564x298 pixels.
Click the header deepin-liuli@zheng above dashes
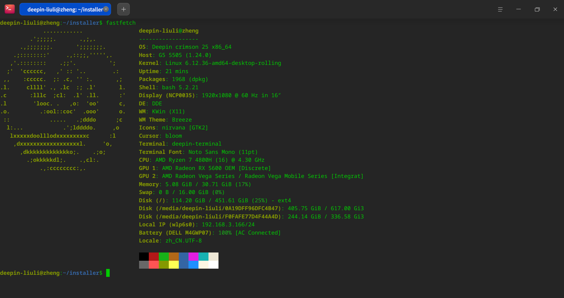(x=169, y=31)
